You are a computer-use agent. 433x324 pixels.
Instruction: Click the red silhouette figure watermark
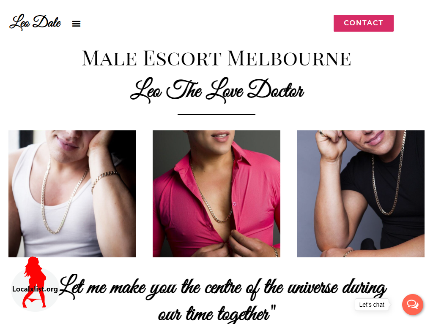coord(34,282)
